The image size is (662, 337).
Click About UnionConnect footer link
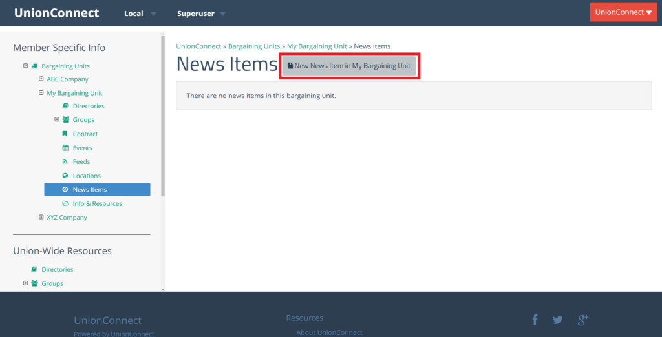329,332
